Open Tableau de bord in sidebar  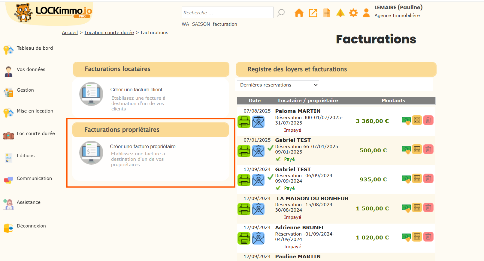[x=35, y=48]
